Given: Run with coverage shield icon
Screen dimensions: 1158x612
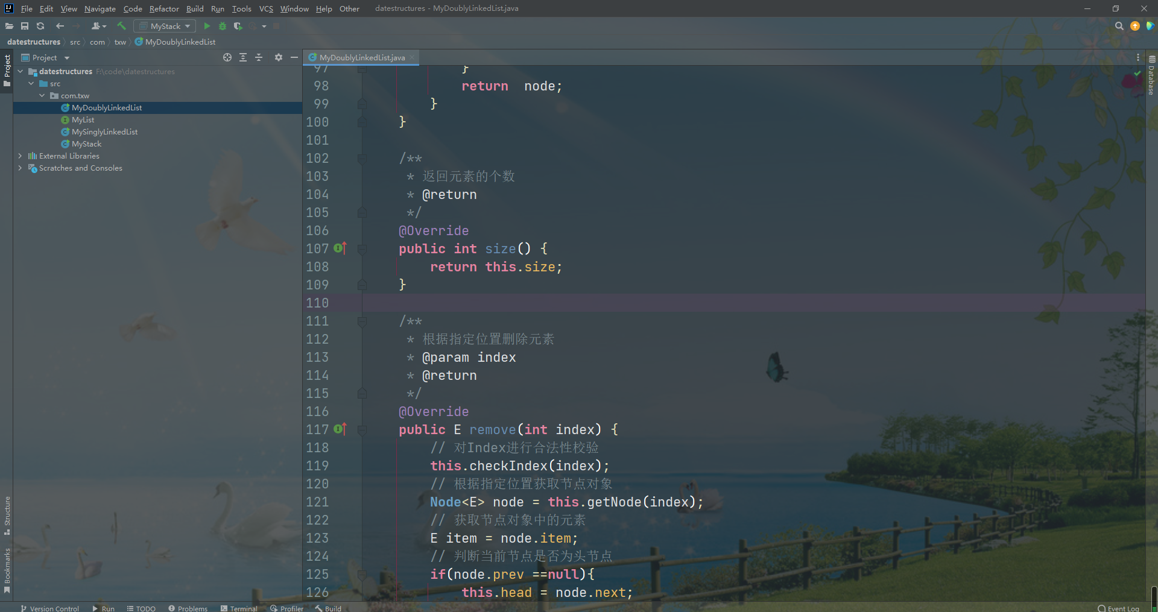Looking at the screenshot, I should (238, 26).
